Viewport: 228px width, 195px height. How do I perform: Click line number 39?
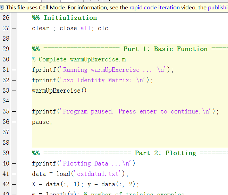click(6, 153)
